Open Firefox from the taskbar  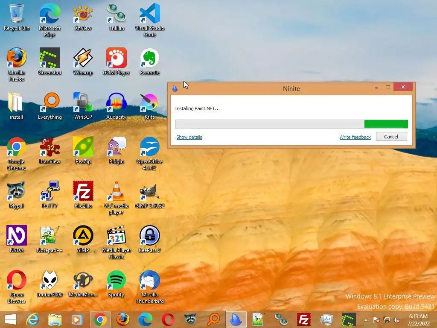[122, 319]
